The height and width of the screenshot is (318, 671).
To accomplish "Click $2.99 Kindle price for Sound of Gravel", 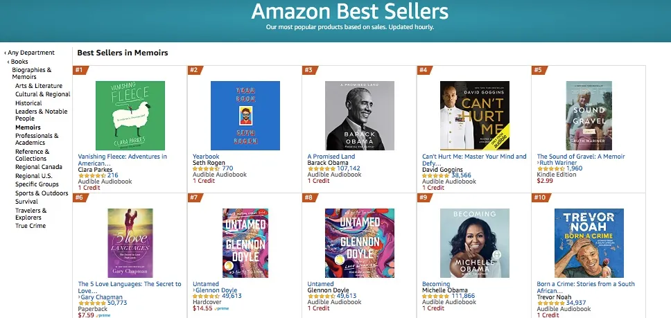I will [545, 181].
